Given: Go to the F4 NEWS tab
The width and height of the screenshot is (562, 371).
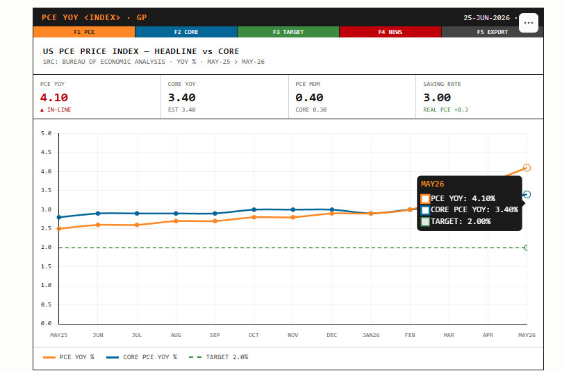Looking at the screenshot, I should (390, 32).
